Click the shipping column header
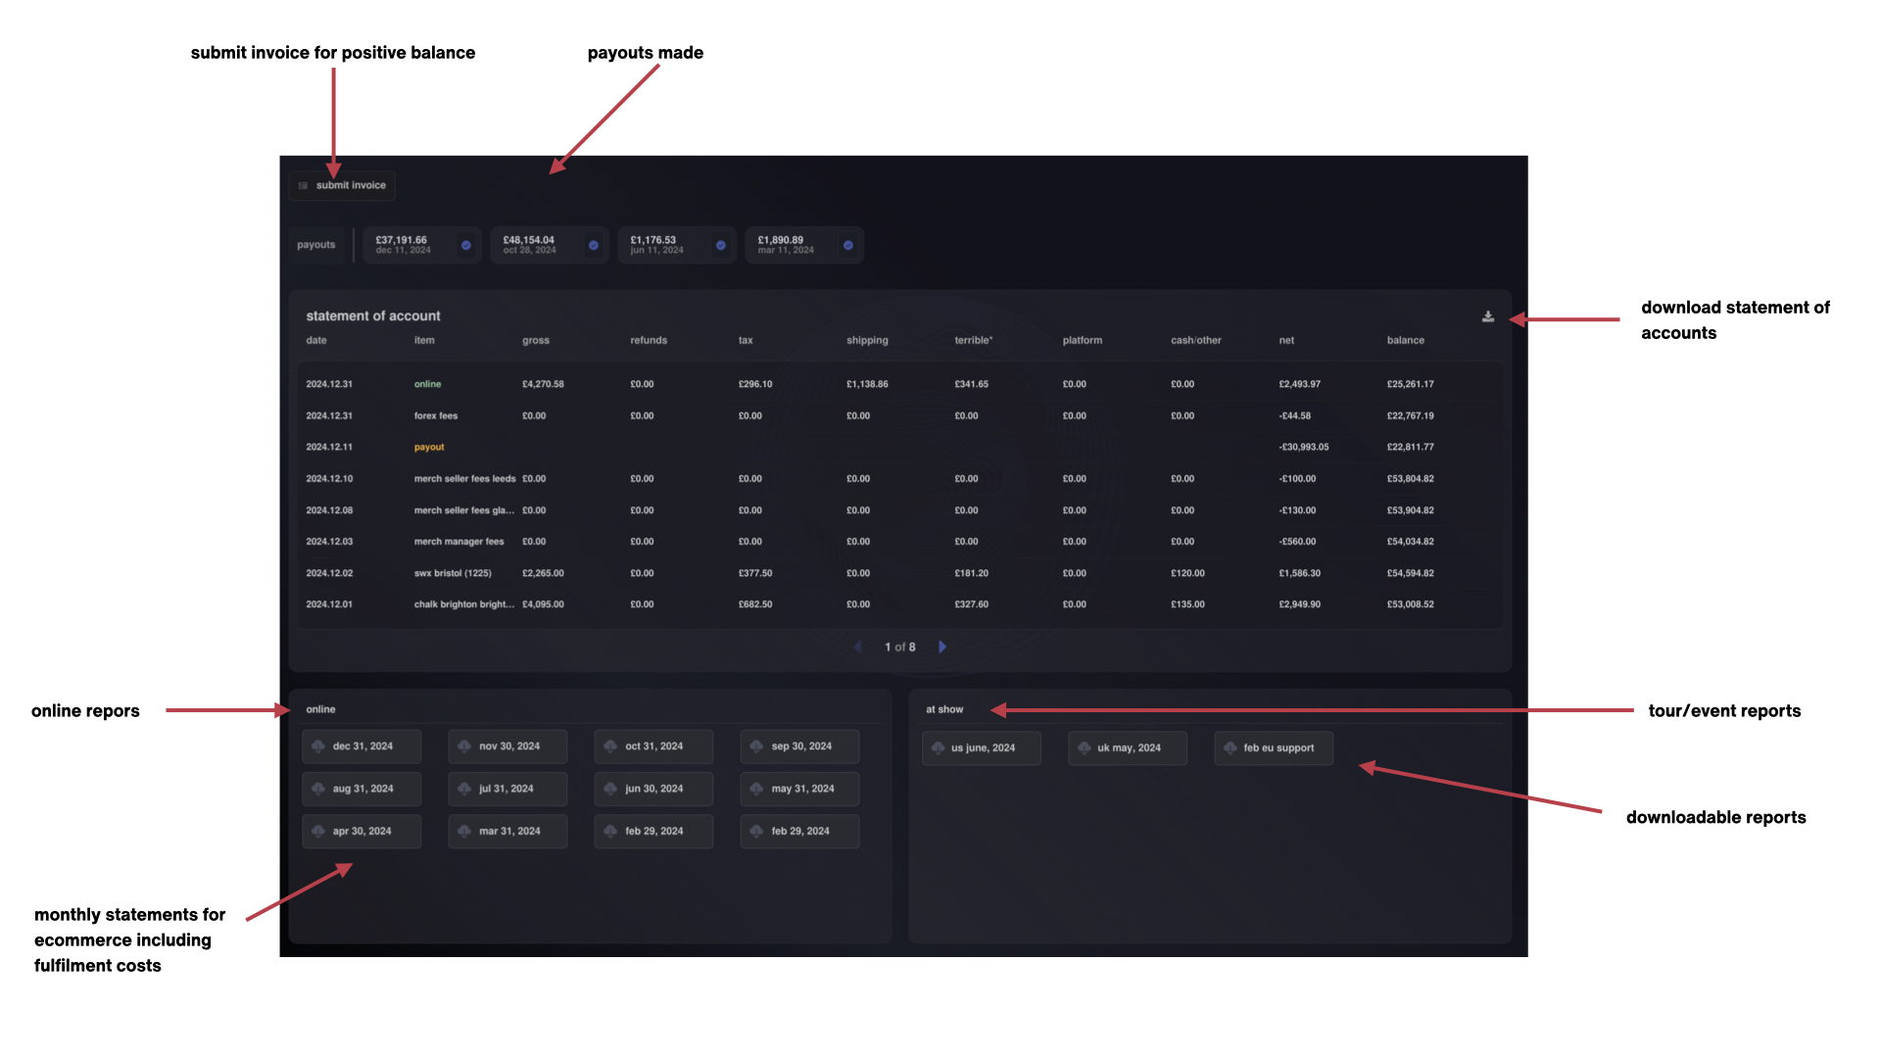 pyautogui.click(x=867, y=340)
